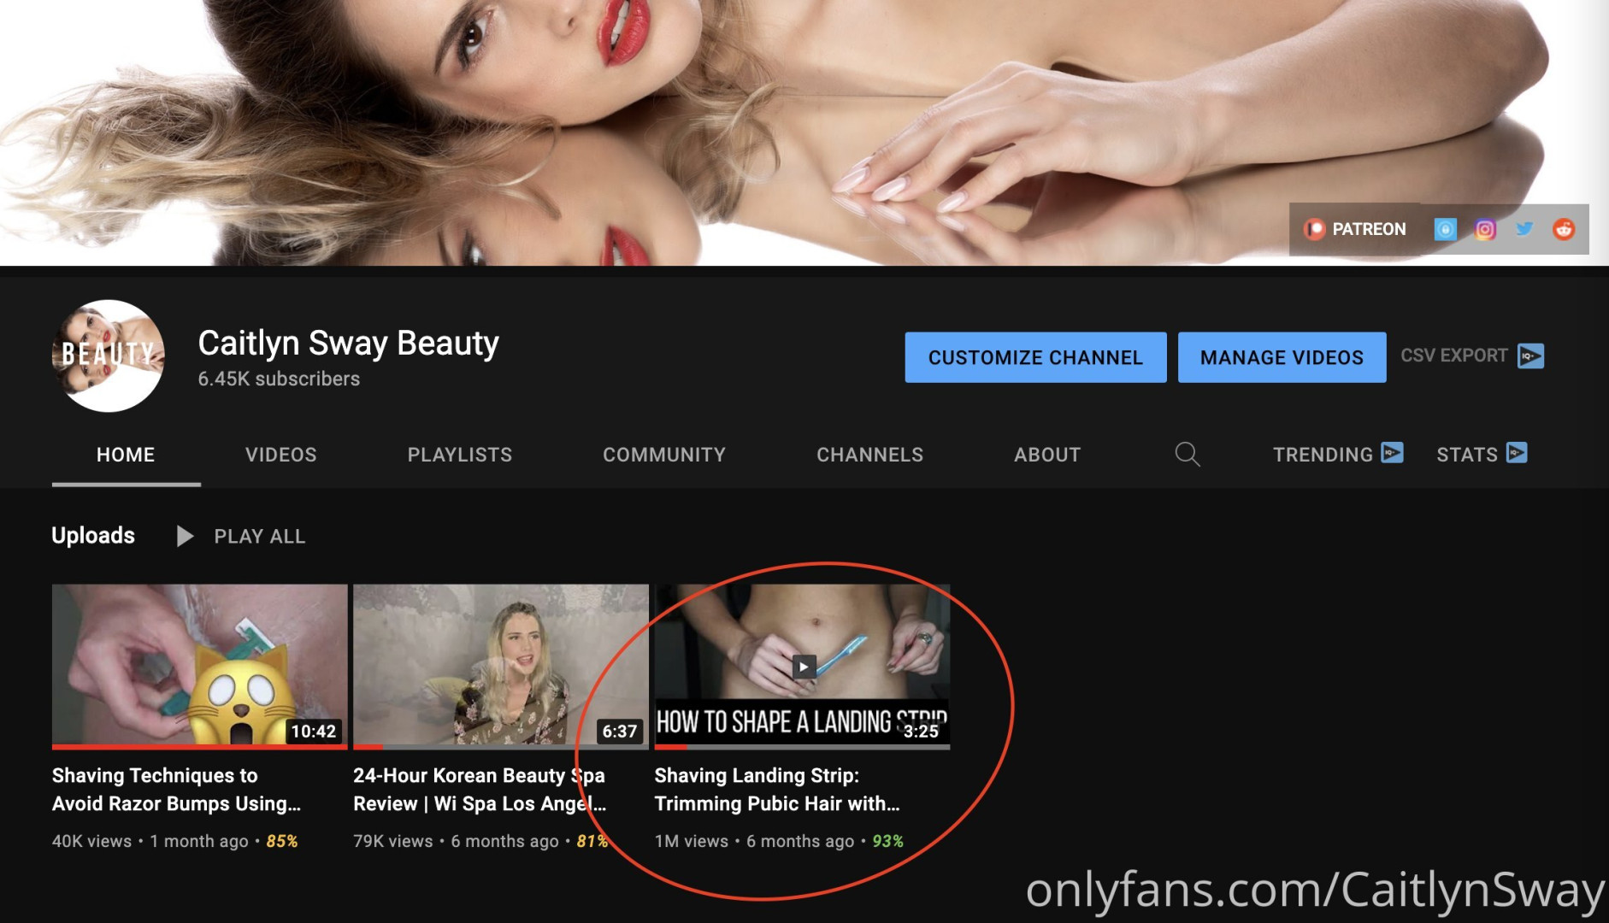The image size is (1609, 923).
Task: Click Play All for uploads
Action: pyautogui.click(x=241, y=536)
